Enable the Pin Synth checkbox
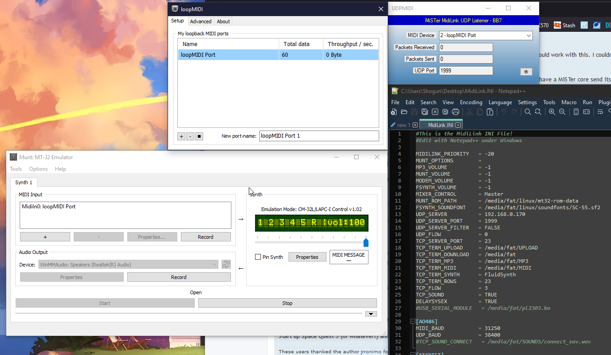Image resolution: width=611 pixels, height=355 pixels. [x=258, y=257]
